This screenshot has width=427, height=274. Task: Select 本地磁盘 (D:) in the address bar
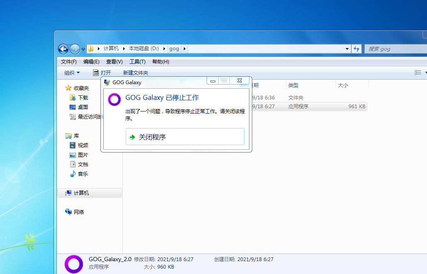tap(144, 48)
